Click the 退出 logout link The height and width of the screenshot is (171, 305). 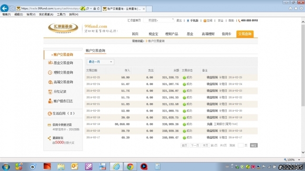179,20
